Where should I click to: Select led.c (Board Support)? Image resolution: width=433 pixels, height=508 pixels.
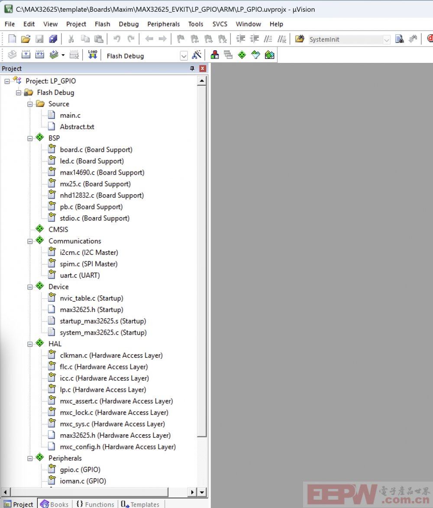(x=92, y=161)
